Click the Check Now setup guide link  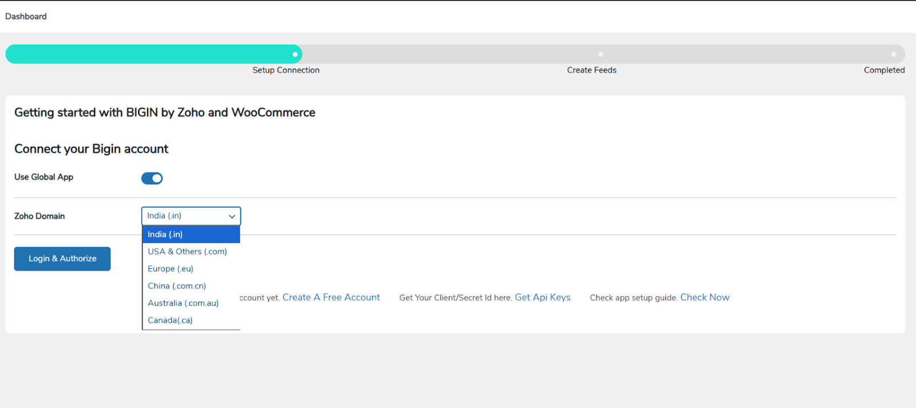[x=705, y=298]
